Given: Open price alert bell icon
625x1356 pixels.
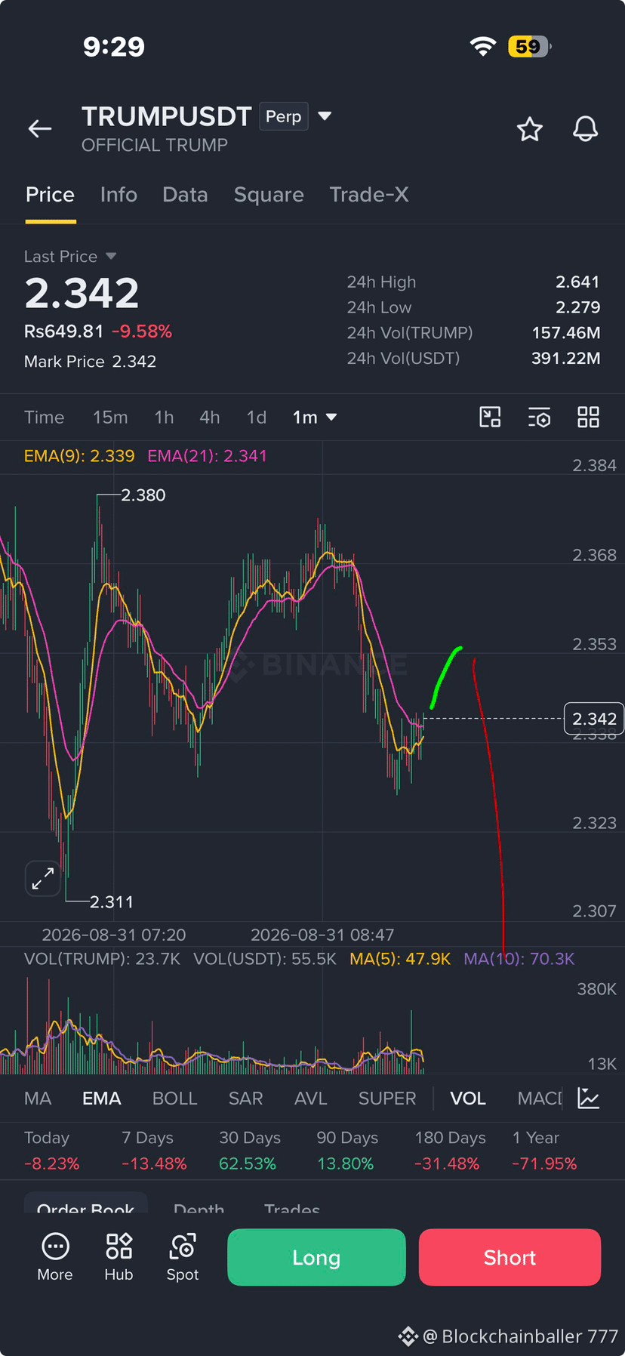Looking at the screenshot, I should pos(585,129).
